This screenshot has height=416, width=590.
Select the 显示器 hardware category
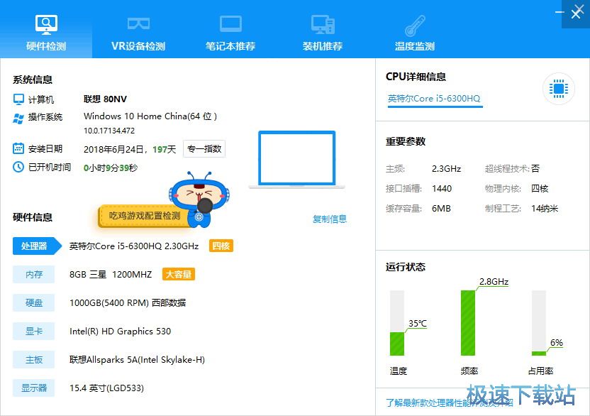coord(33,388)
